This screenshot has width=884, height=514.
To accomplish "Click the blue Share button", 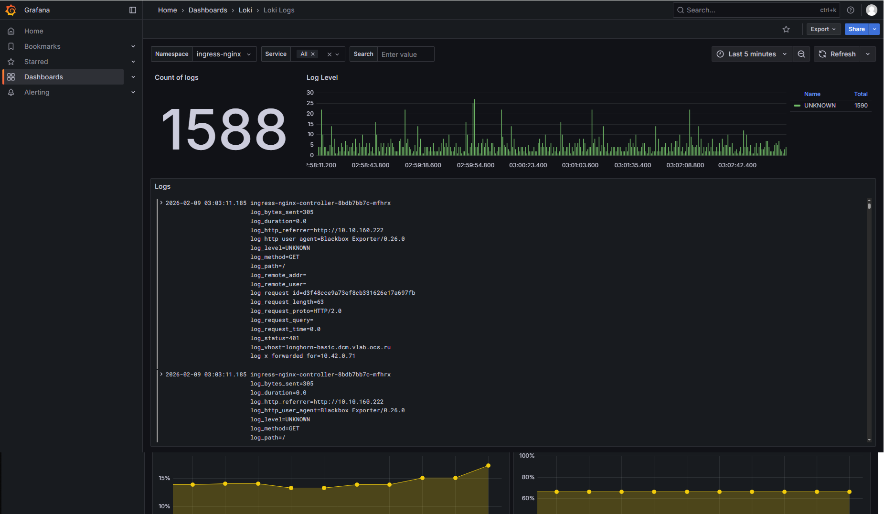I will 856,29.
